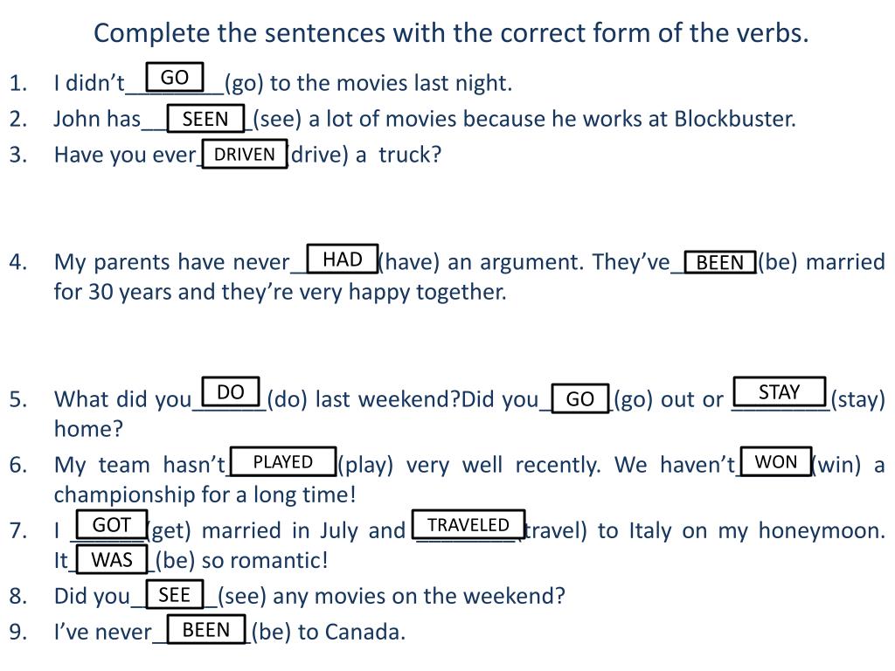Select the STAY answer box
Image resolution: width=895 pixels, height=671 pixels.
(779, 392)
